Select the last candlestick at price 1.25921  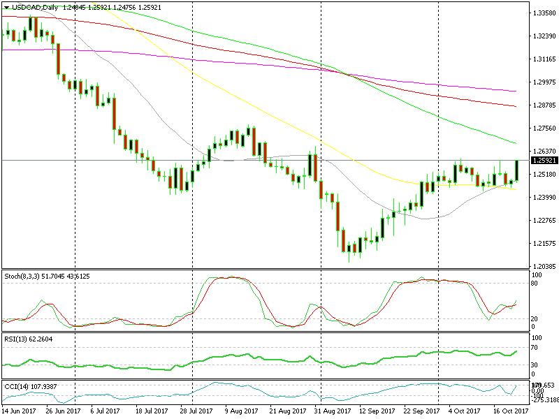516,170
